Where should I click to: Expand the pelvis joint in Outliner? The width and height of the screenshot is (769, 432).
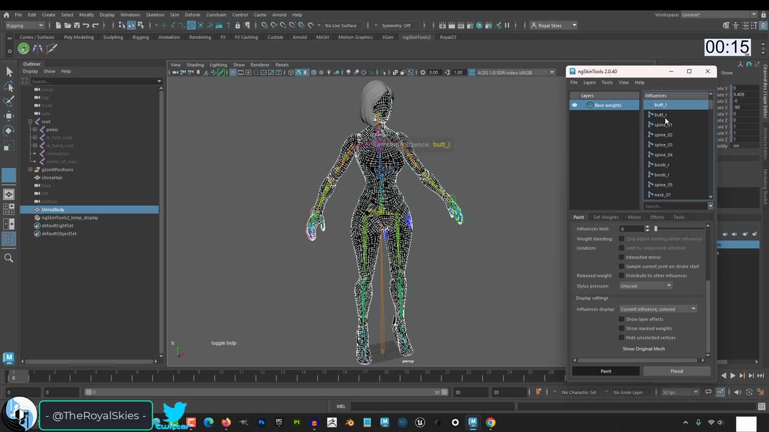coord(35,130)
